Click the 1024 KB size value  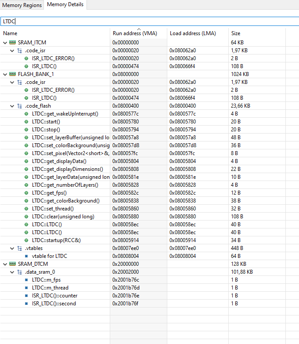240,74
